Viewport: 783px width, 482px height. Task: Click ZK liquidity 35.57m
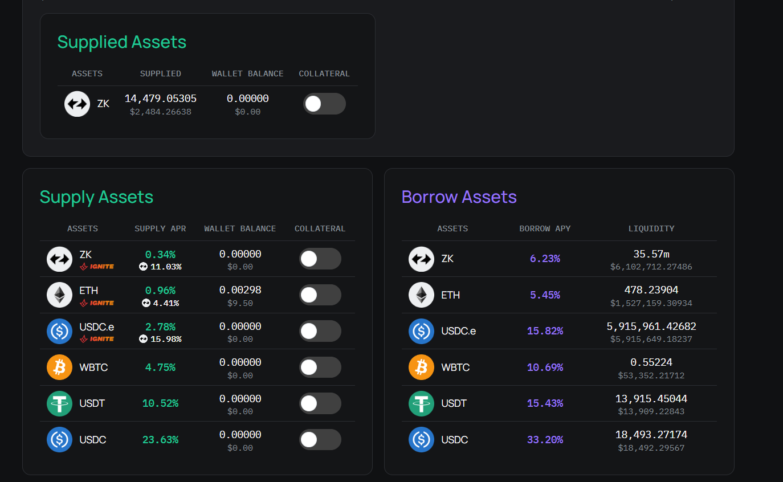[x=651, y=254]
